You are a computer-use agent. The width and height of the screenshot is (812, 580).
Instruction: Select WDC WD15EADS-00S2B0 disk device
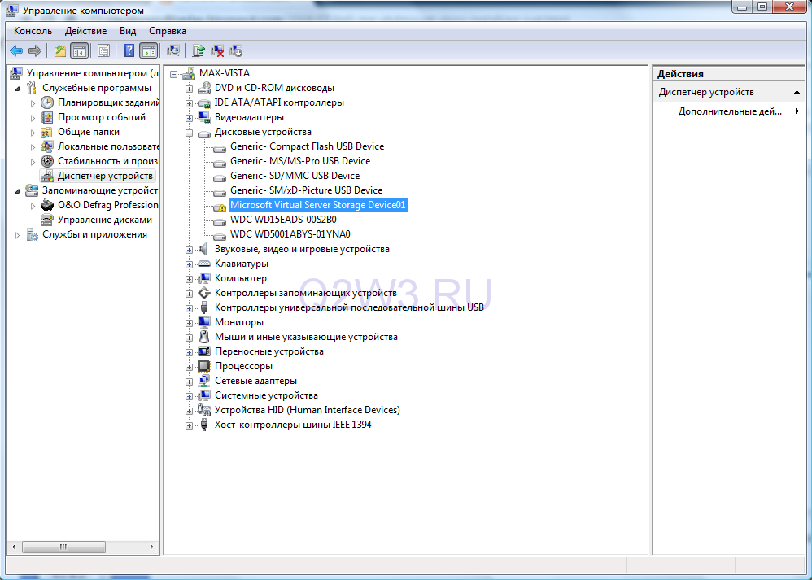coord(283,220)
